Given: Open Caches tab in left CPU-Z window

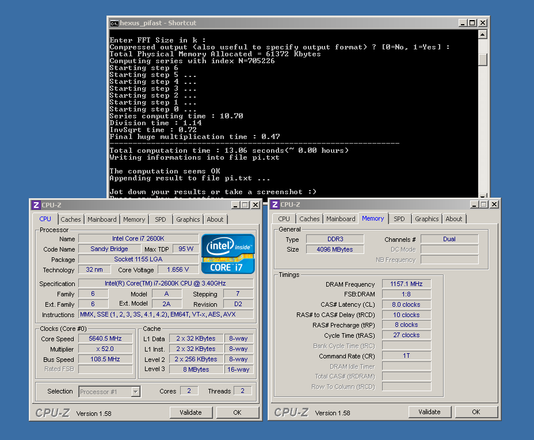Looking at the screenshot, I should [x=71, y=219].
